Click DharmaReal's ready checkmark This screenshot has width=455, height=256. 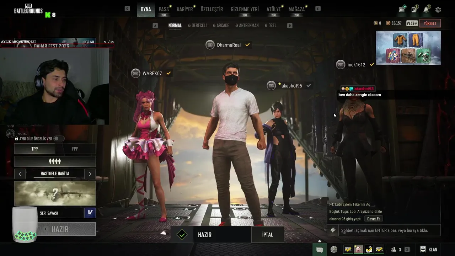pos(247,45)
